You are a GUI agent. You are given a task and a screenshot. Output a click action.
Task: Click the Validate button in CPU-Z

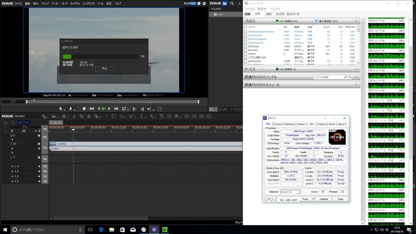tap(324, 199)
